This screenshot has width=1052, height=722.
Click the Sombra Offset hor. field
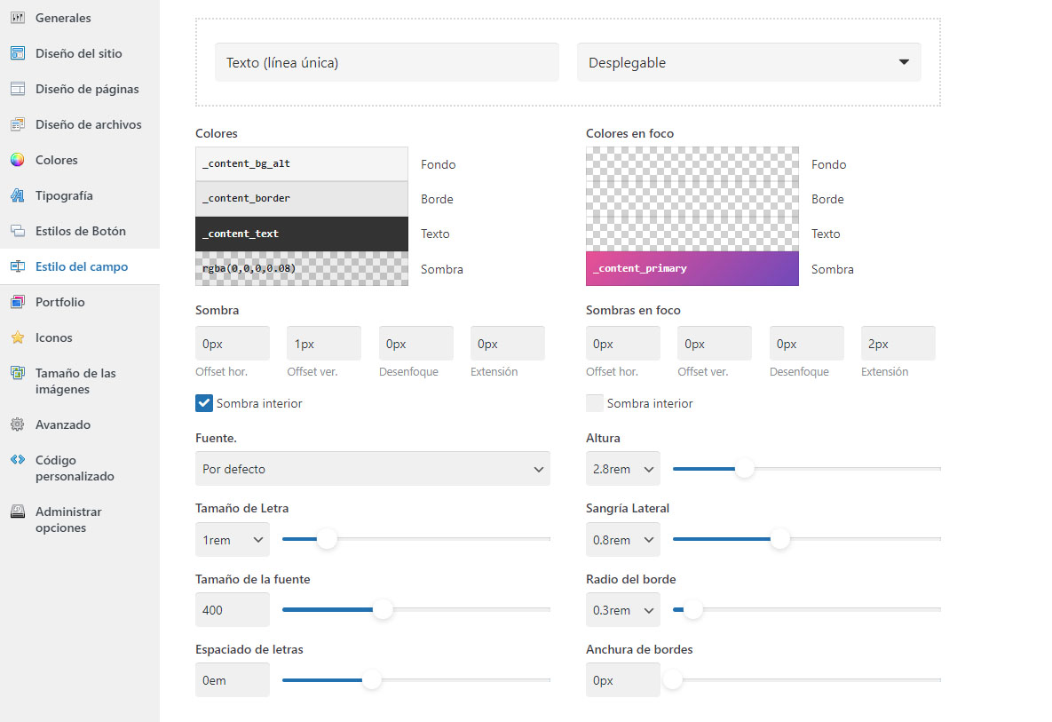point(232,344)
